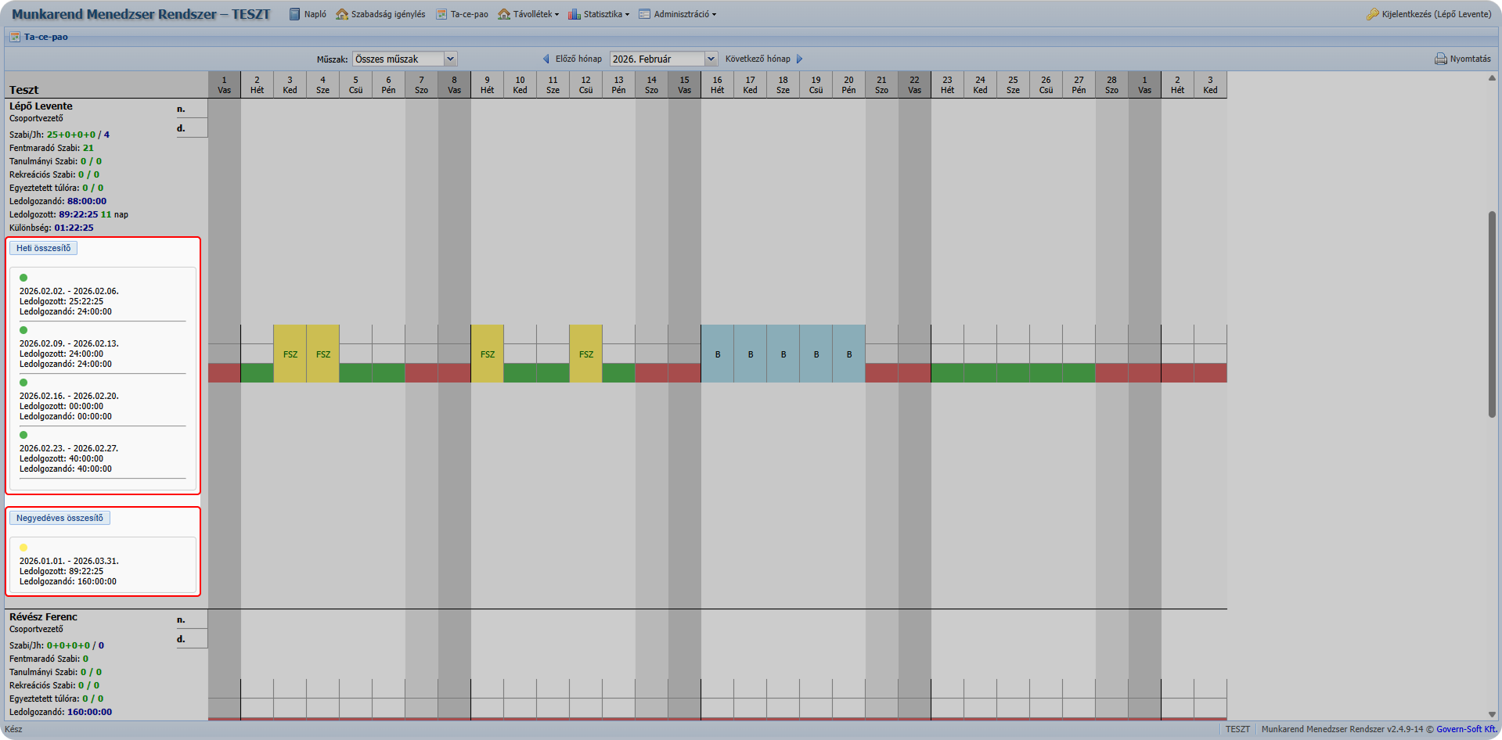Go to next month with right arrow
Screen dimensions: 1502x740
click(x=799, y=59)
